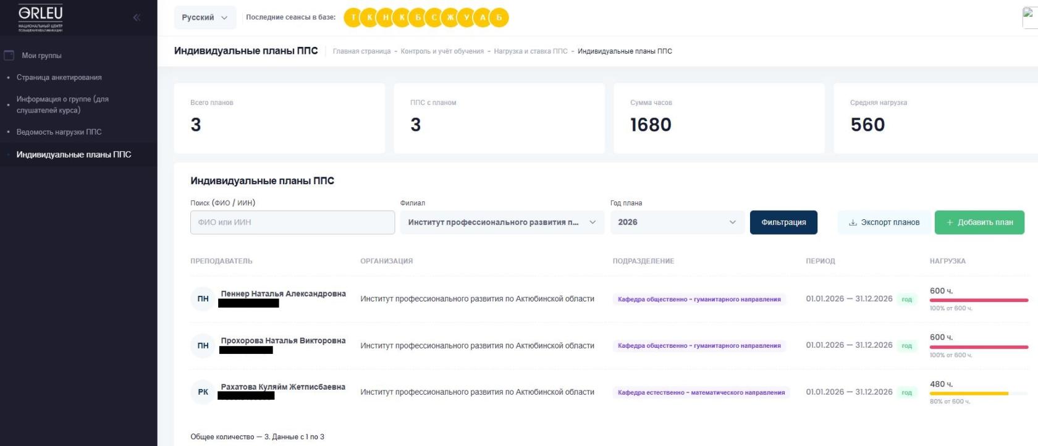
Task: Click the ПОДРАЗДЕЛЕНИЕ column header
Action: coord(643,261)
